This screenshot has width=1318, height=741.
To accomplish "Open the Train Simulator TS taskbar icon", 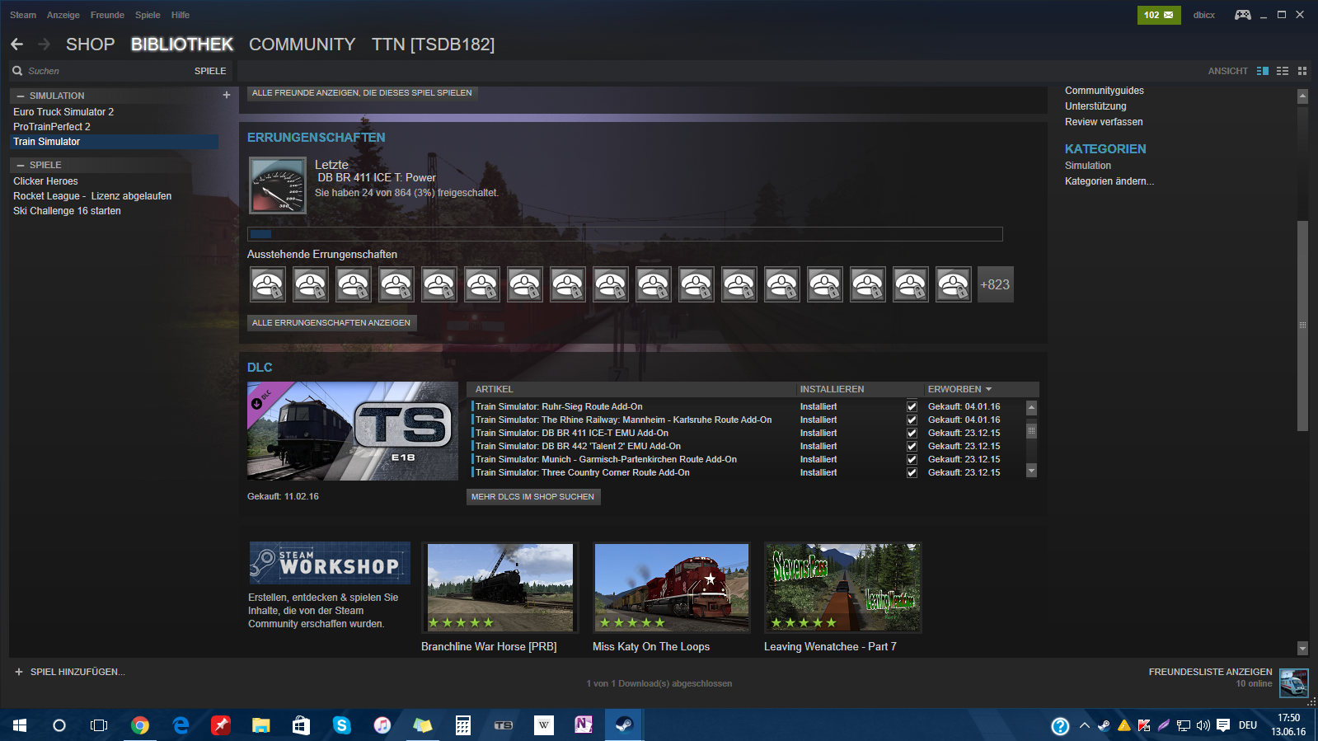I will 504,725.
